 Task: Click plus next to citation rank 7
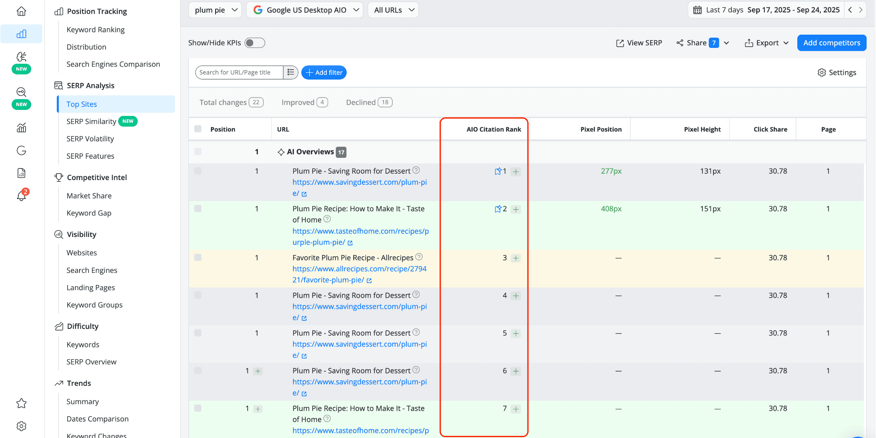pos(516,409)
